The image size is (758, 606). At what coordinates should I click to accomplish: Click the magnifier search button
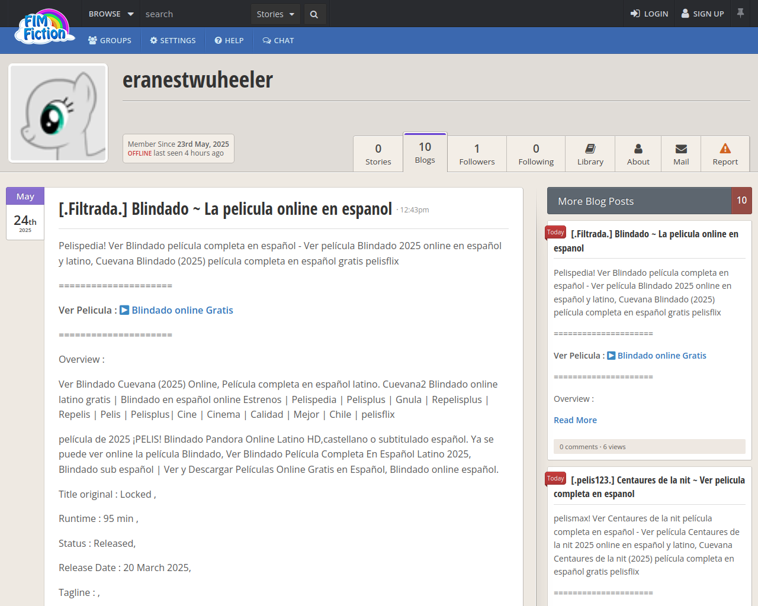pos(314,14)
